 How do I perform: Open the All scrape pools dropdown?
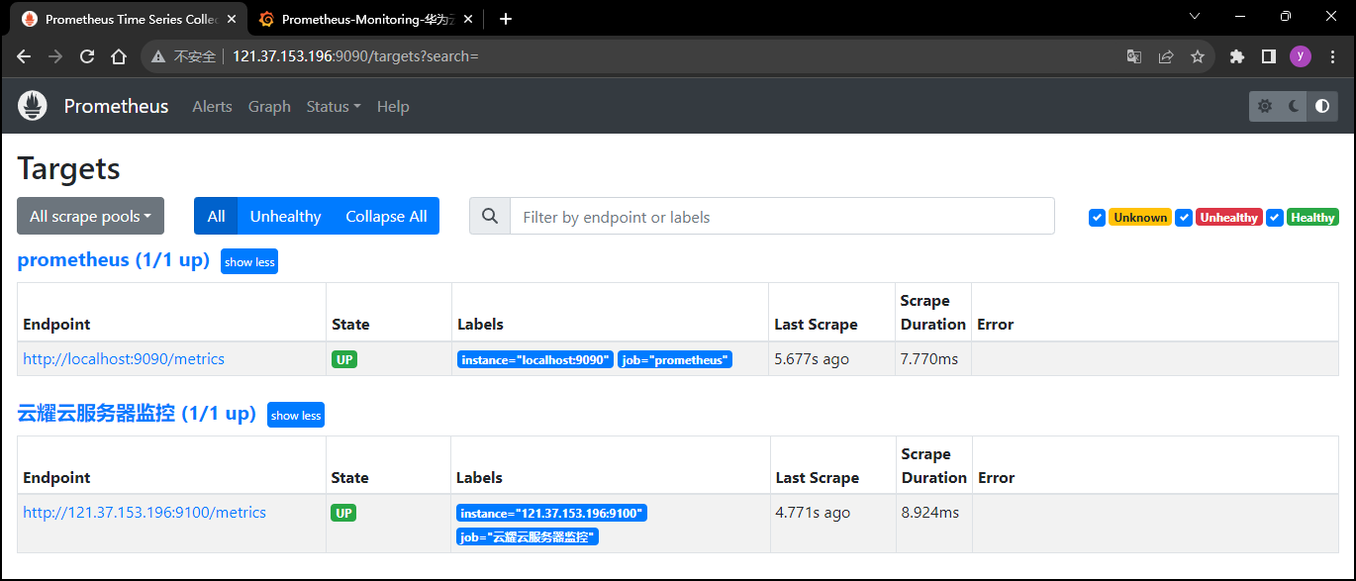click(90, 216)
